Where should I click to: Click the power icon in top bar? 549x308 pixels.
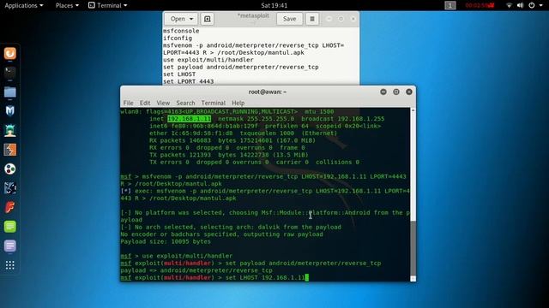pos(532,5)
